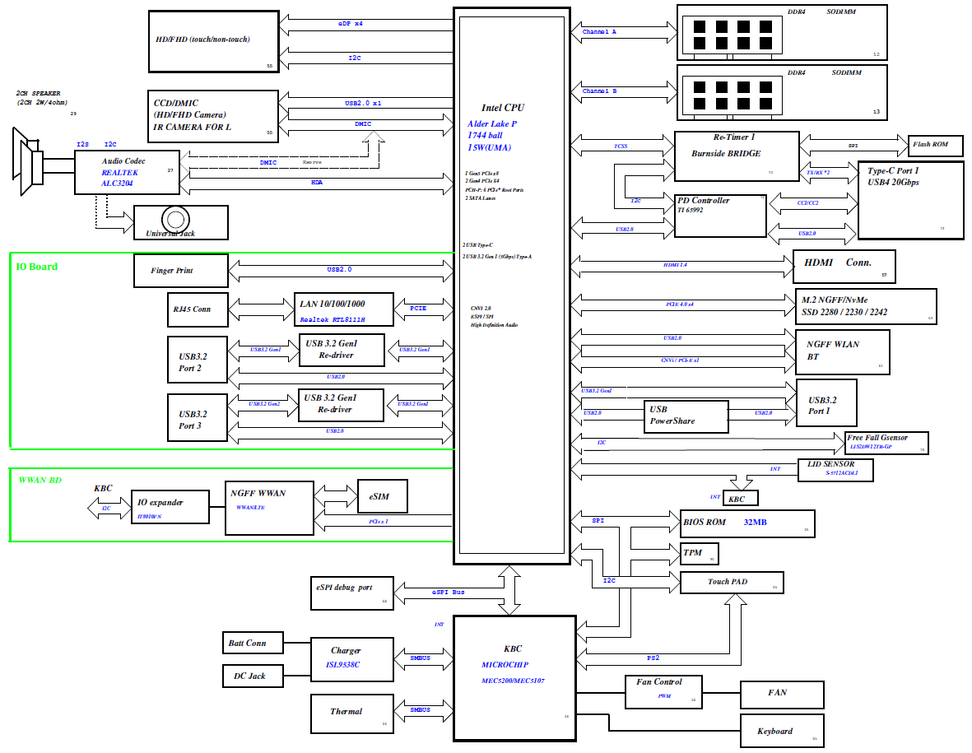Viewport: 972px width, 753px height.
Task: Click the USB3.2 Port 1 block
Action: [x=826, y=403]
